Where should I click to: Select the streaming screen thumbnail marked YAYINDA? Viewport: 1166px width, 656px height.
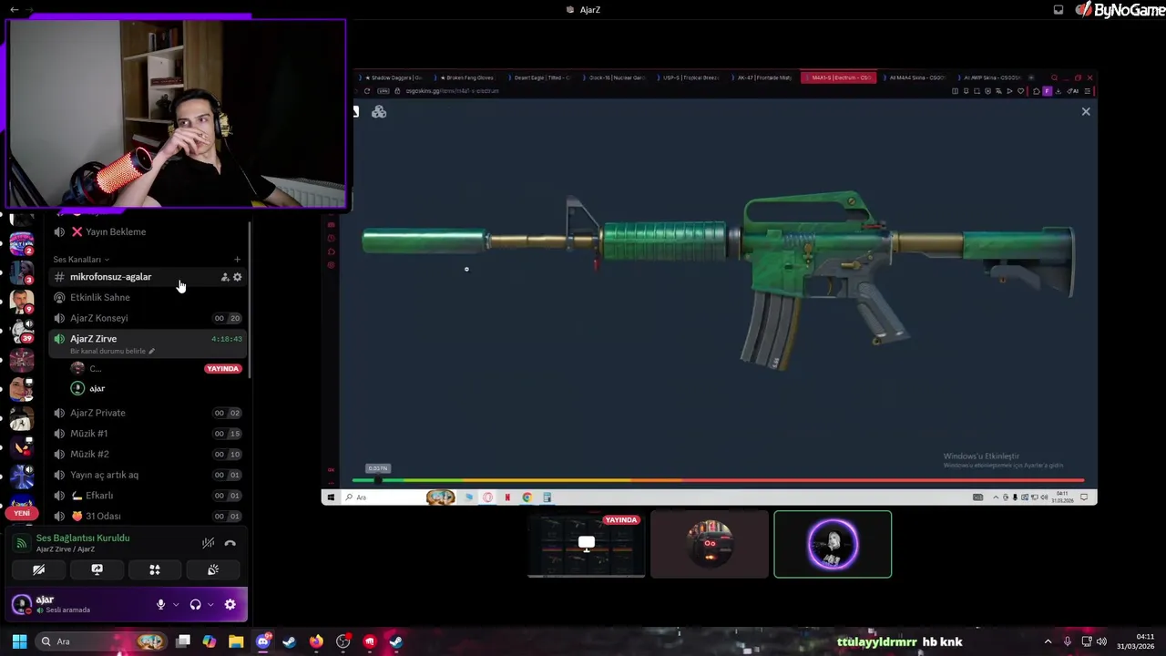point(587,544)
